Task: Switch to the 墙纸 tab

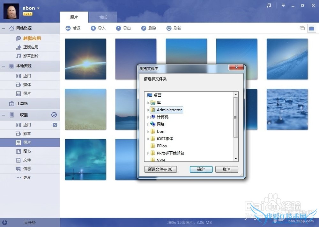Action: (103, 17)
